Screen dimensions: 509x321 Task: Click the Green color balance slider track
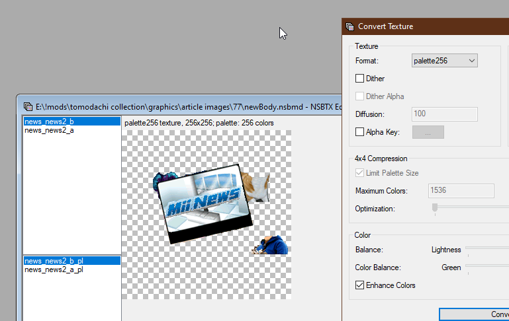tap(487, 266)
